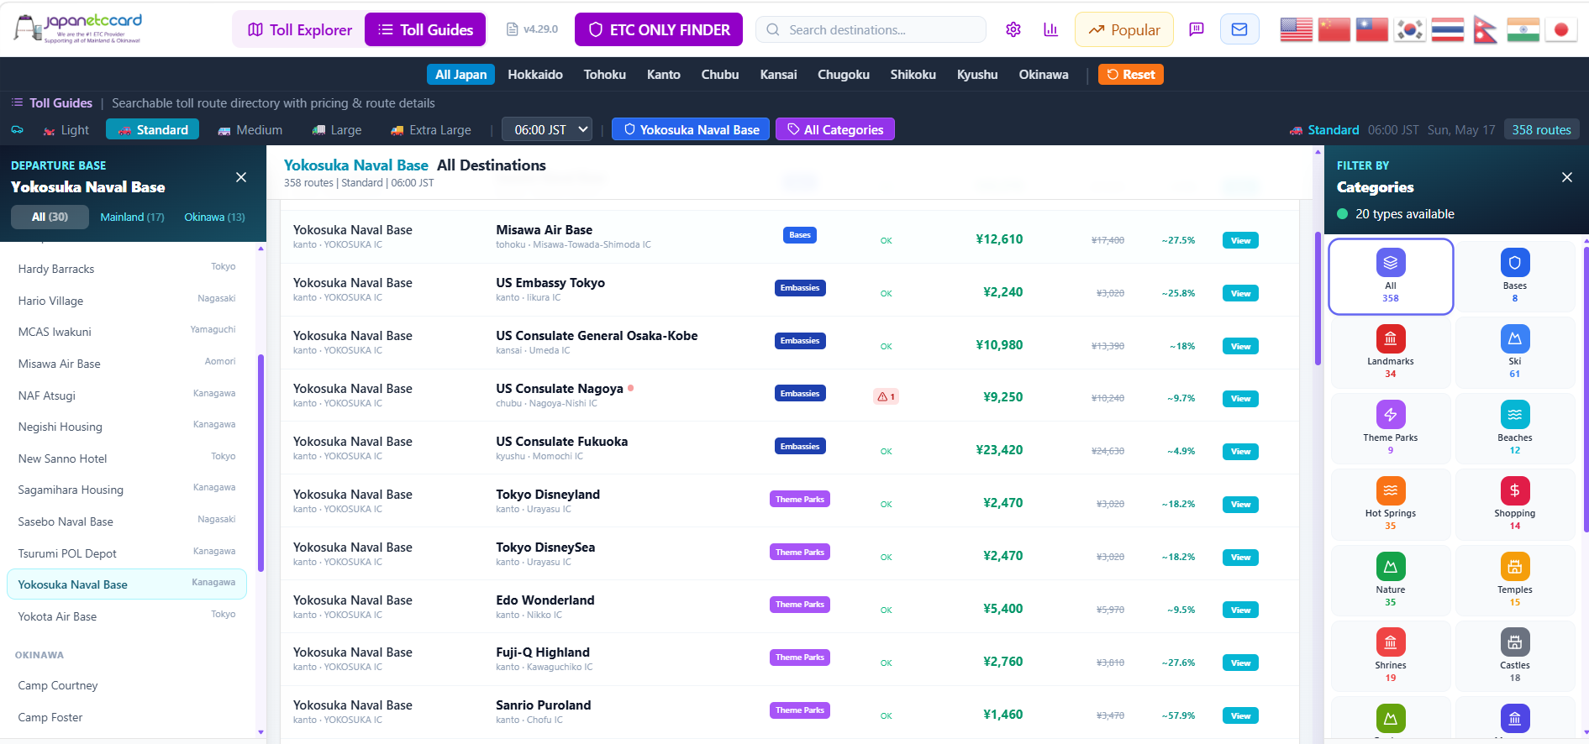
Task: Switch language with the India flag
Action: click(x=1523, y=29)
